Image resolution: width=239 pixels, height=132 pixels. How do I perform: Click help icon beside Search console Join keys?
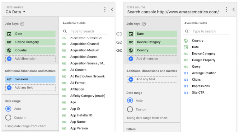click(x=144, y=24)
